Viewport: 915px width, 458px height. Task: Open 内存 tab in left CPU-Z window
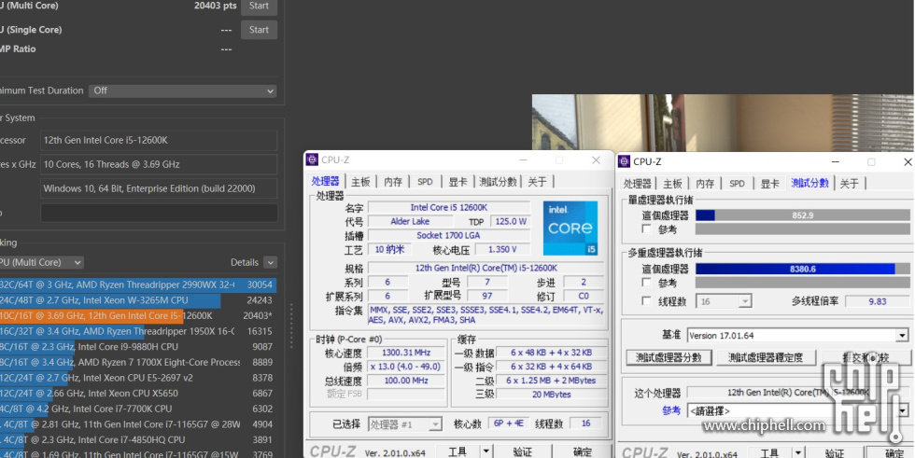click(x=393, y=182)
